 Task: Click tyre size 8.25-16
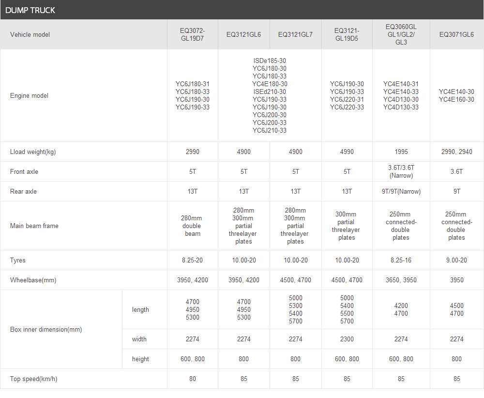click(x=401, y=260)
